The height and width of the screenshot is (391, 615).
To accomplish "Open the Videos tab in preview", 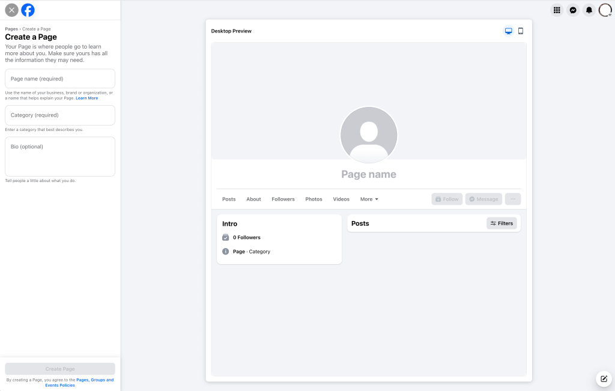I will tap(341, 199).
